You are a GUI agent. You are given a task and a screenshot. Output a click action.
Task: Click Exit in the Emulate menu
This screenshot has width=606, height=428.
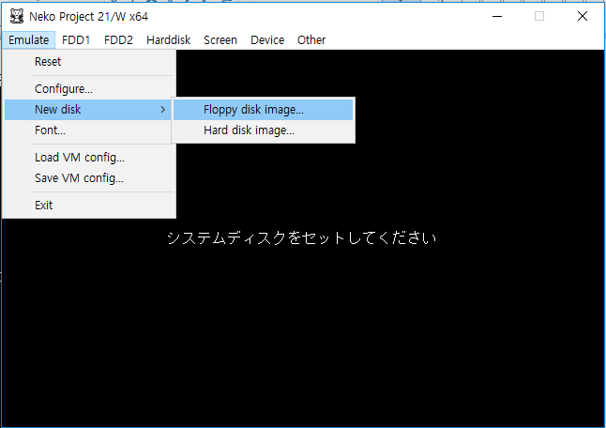click(88, 206)
